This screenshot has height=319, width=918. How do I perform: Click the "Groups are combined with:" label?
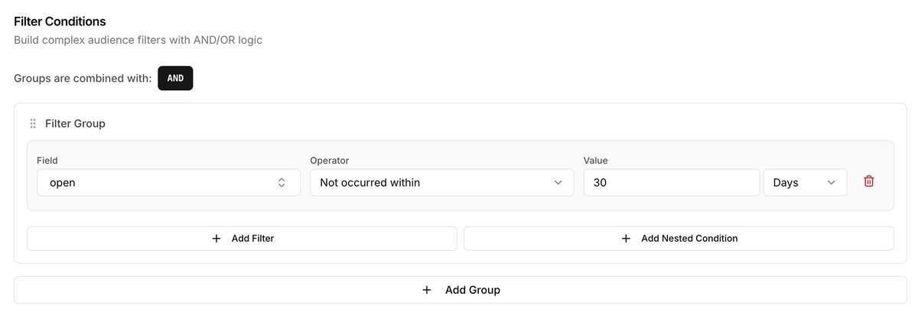coord(83,78)
